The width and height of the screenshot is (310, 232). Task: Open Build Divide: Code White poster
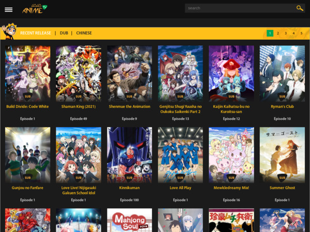tap(28, 74)
